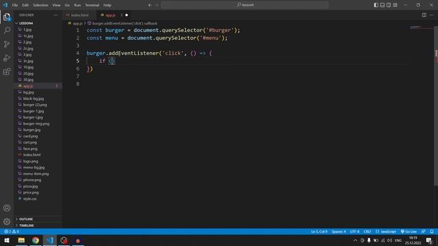Open the Run menu
This screenshot has width=438, height=246.
point(77,5)
